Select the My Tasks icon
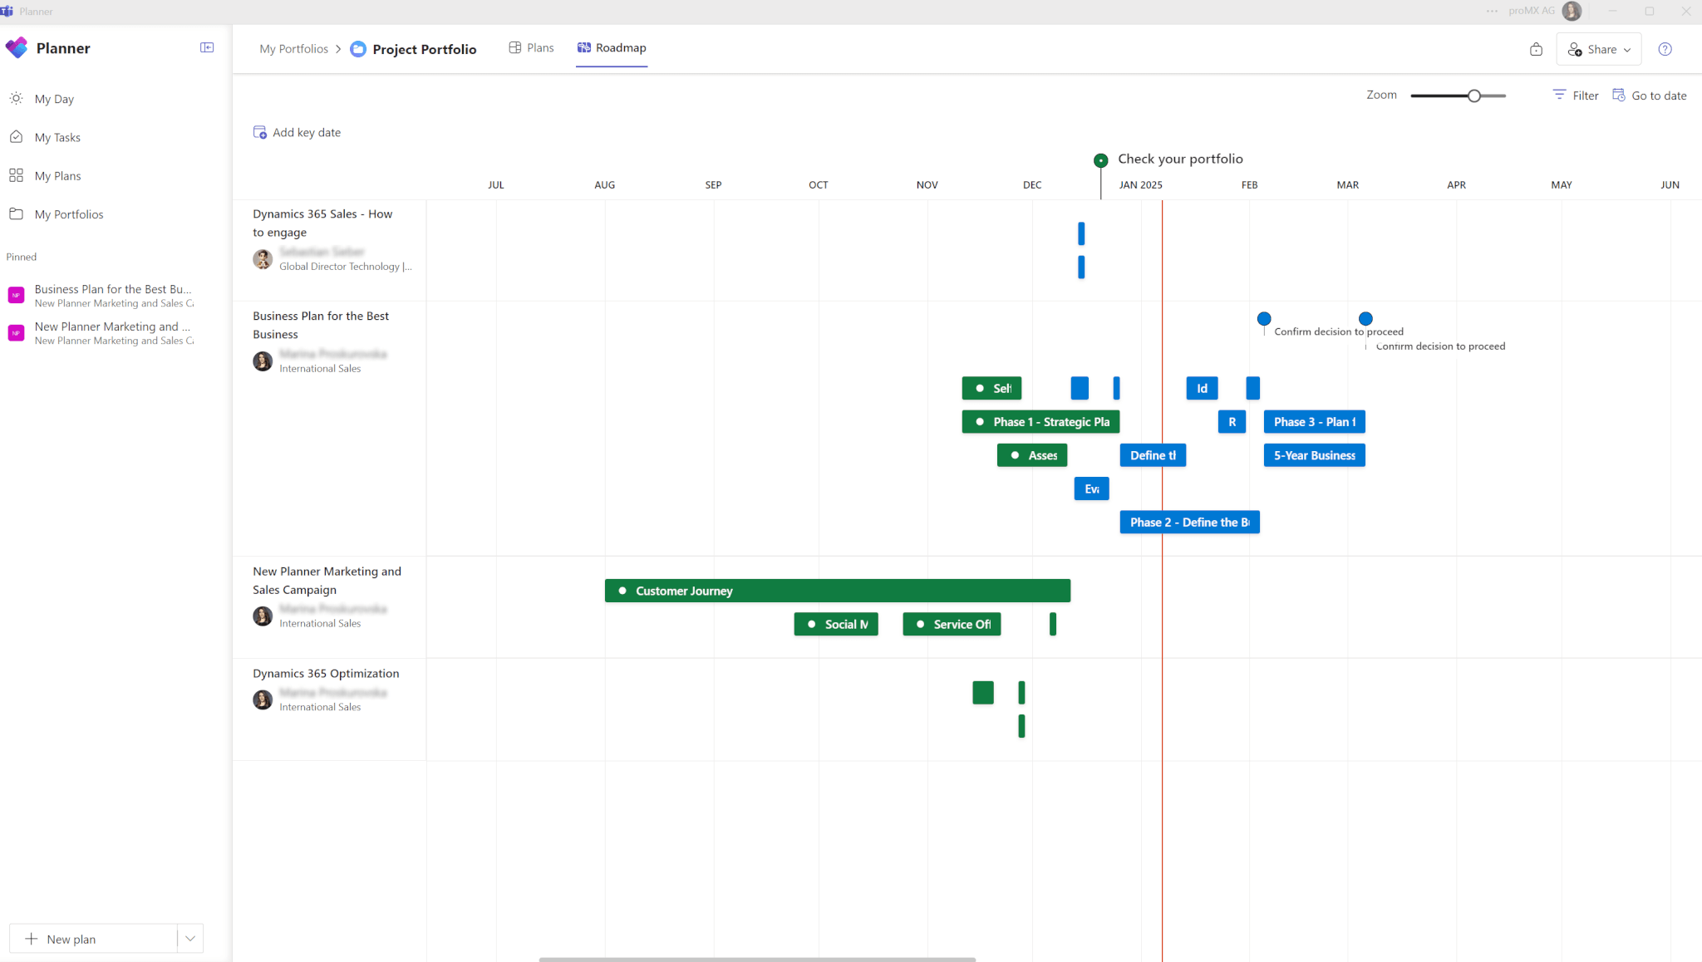1702x962 pixels. tap(17, 137)
